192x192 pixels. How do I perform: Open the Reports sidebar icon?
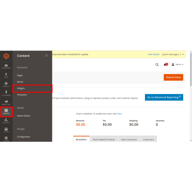pos(6,121)
